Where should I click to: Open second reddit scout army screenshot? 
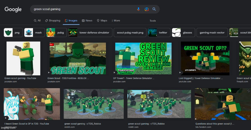tap(159, 104)
